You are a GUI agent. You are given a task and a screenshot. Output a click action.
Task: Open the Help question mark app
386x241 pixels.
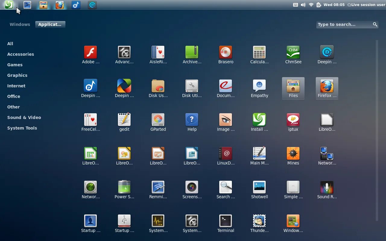click(192, 120)
